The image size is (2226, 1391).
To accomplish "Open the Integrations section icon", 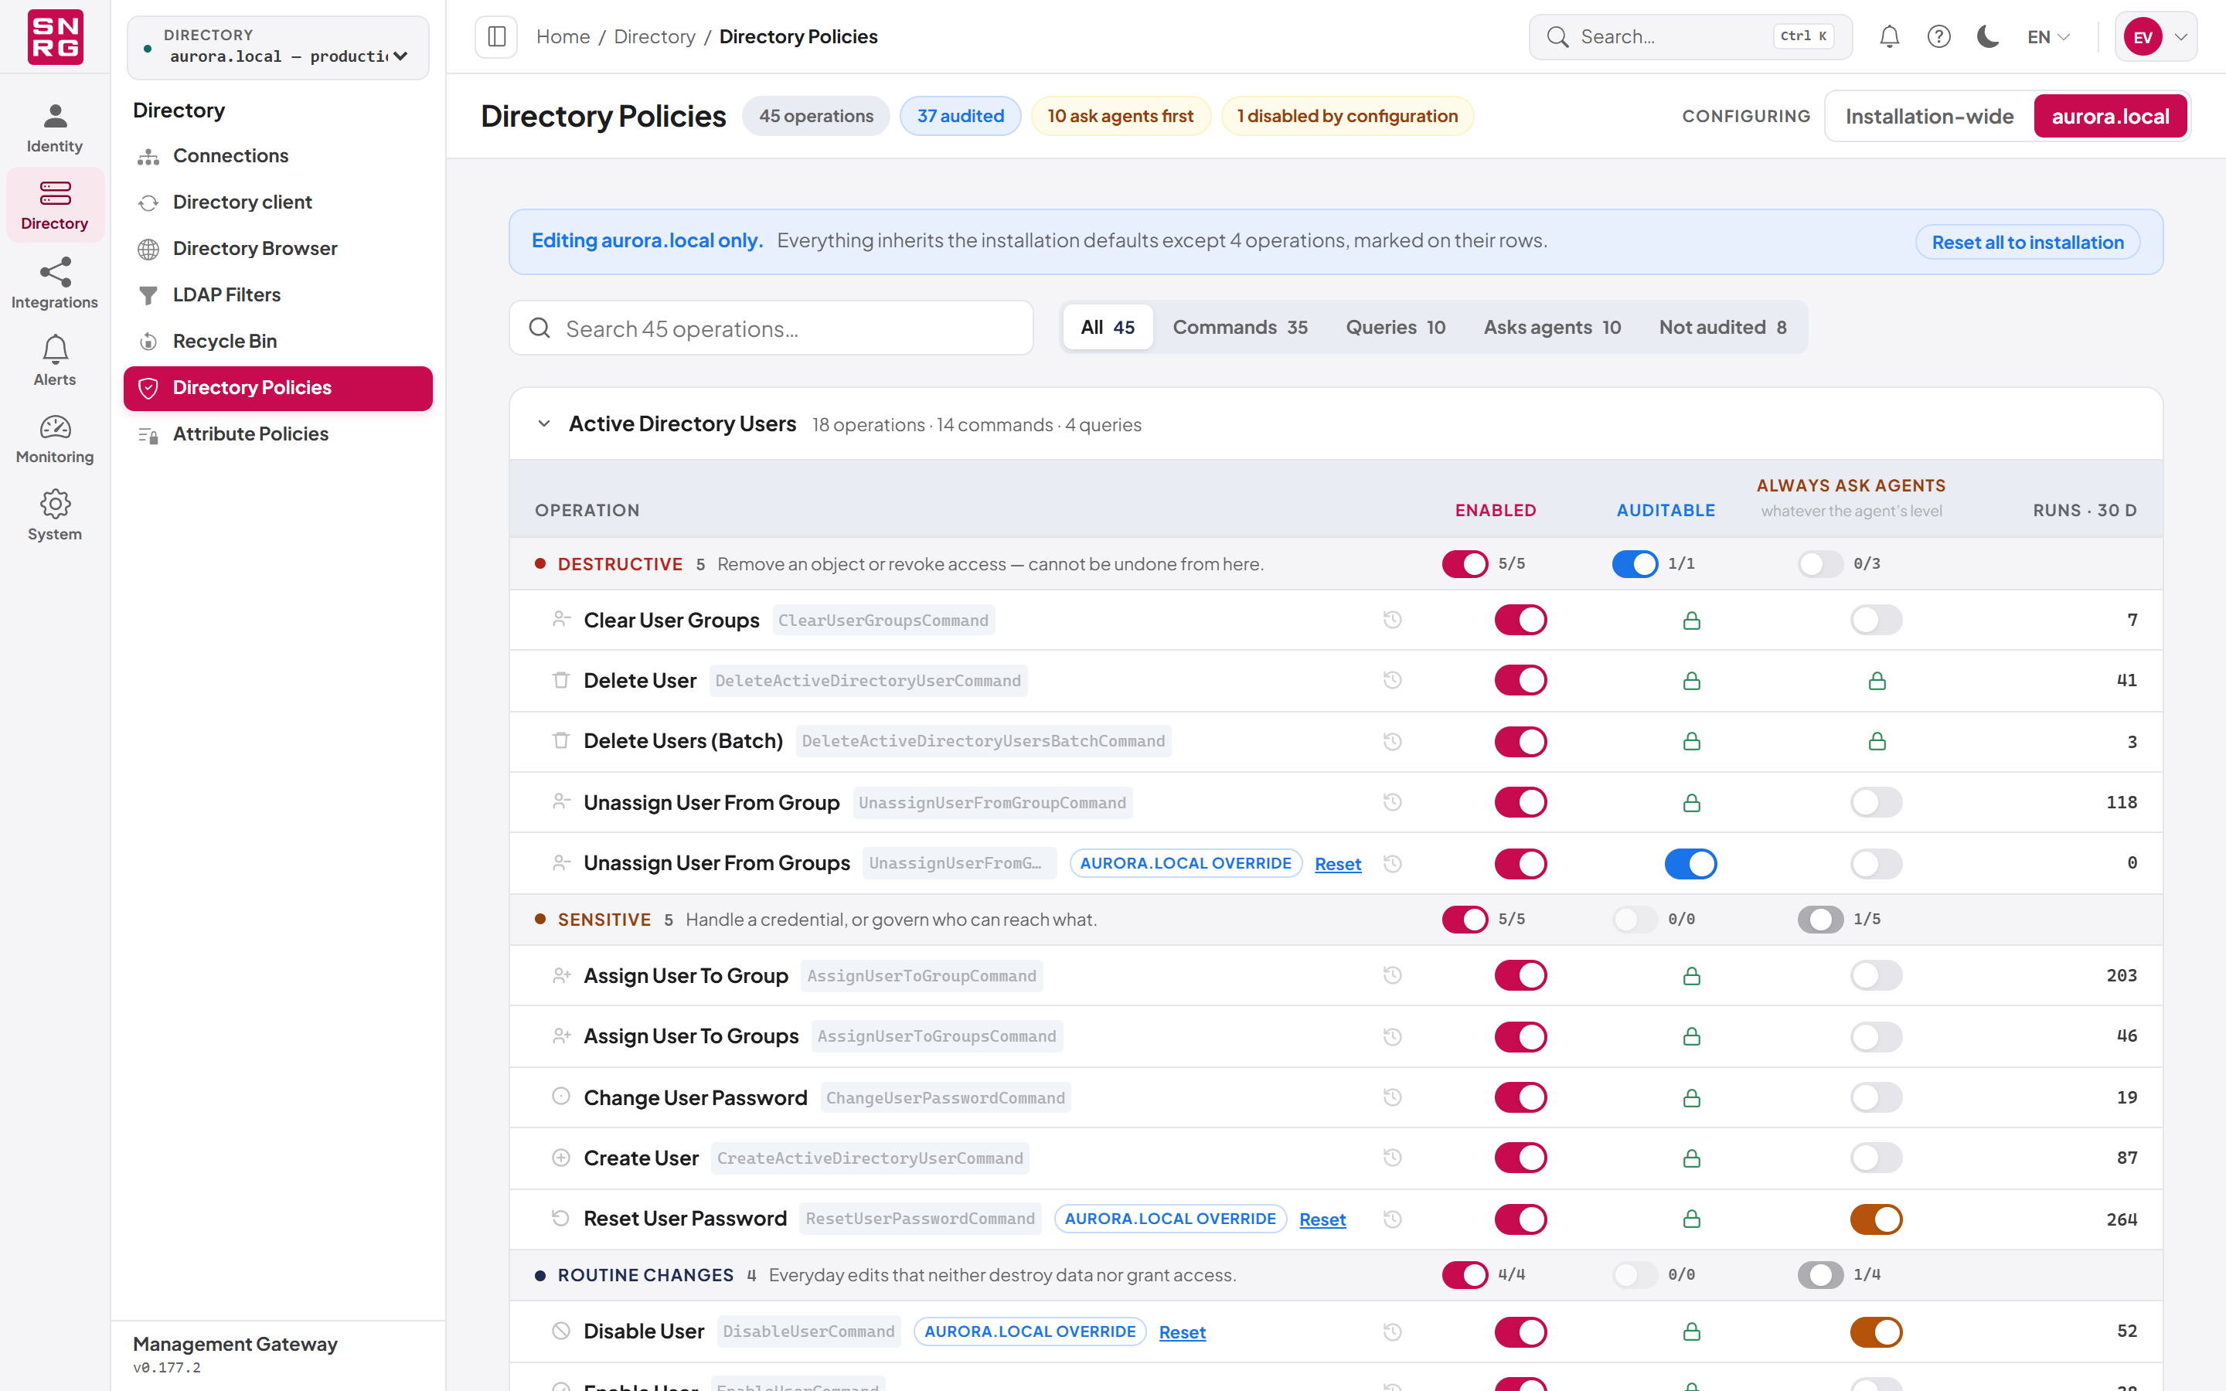I will click(55, 272).
